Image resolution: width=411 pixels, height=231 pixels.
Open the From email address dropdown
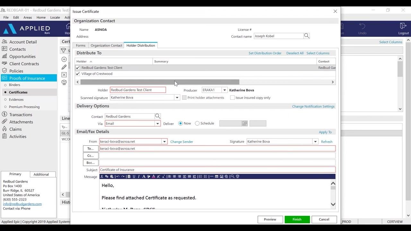[164, 141]
